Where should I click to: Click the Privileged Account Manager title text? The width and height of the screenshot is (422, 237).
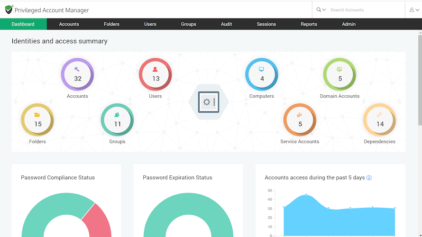pos(52,10)
